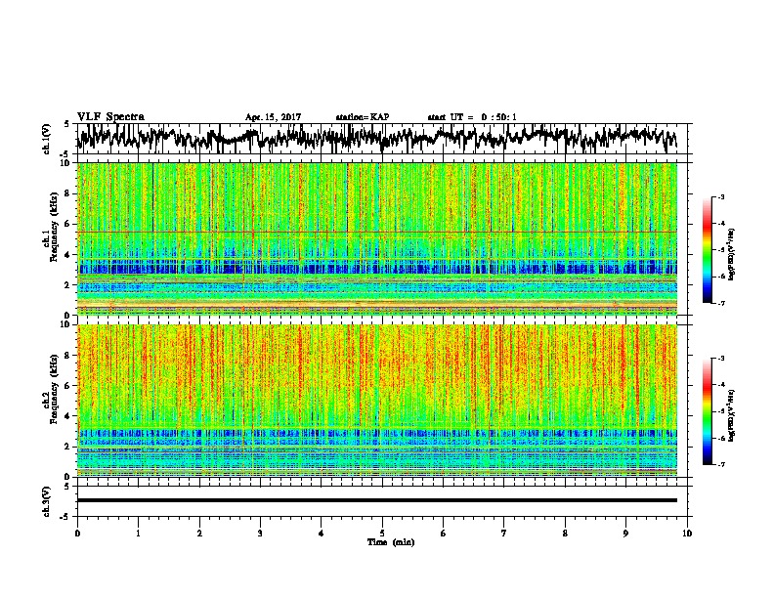The height and width of the screenshot is (598, 774).
Task: Click the time axis tick label "7"
Action: pos(504,534)
